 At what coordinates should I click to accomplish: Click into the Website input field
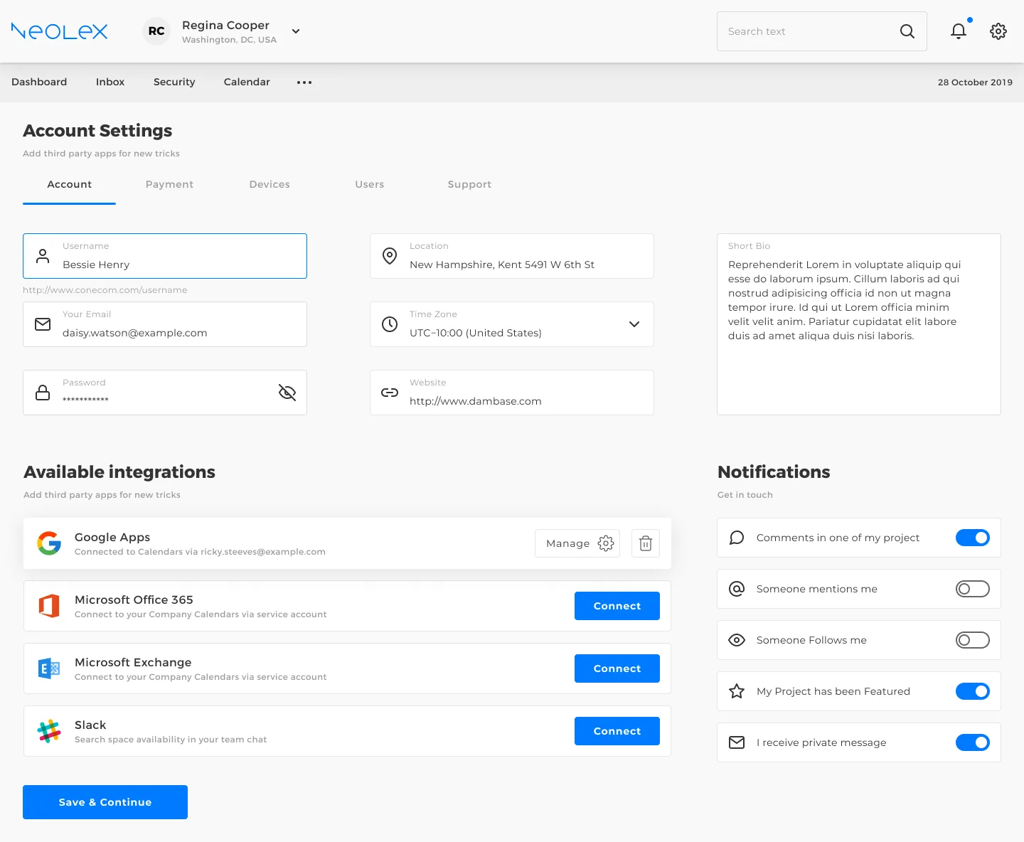(x=512, y=400)
